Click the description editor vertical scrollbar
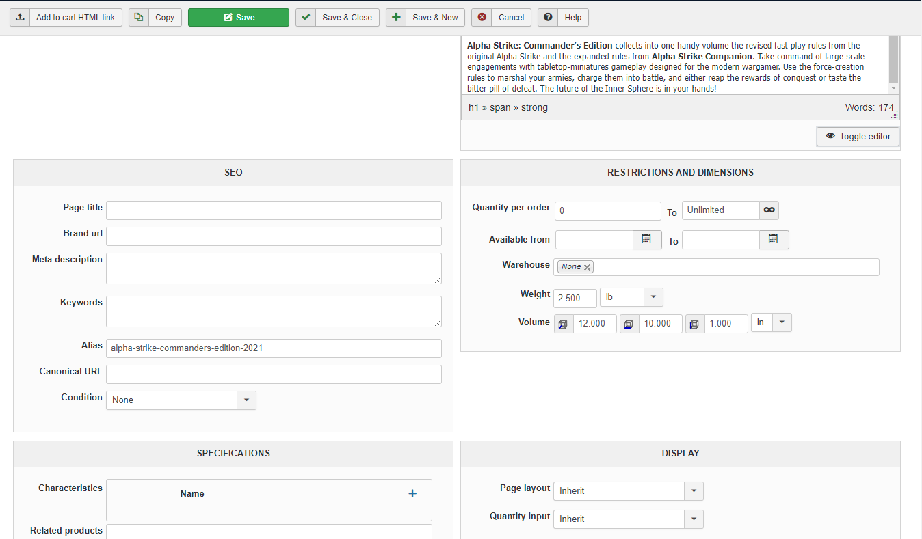This screenshot has height=539, width=922. pos(893,61)
